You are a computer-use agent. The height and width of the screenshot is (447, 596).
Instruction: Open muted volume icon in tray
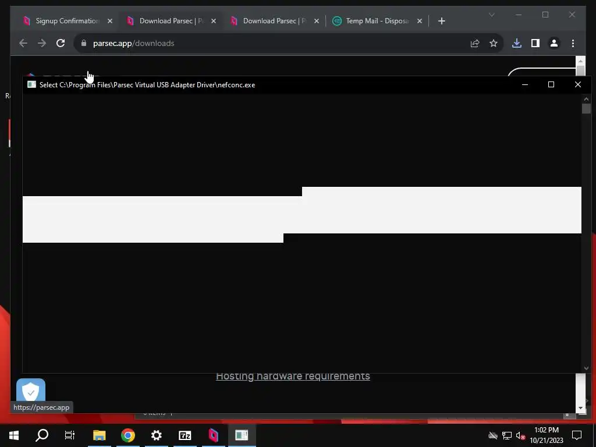pyautogui.click(x=520, y=435)
